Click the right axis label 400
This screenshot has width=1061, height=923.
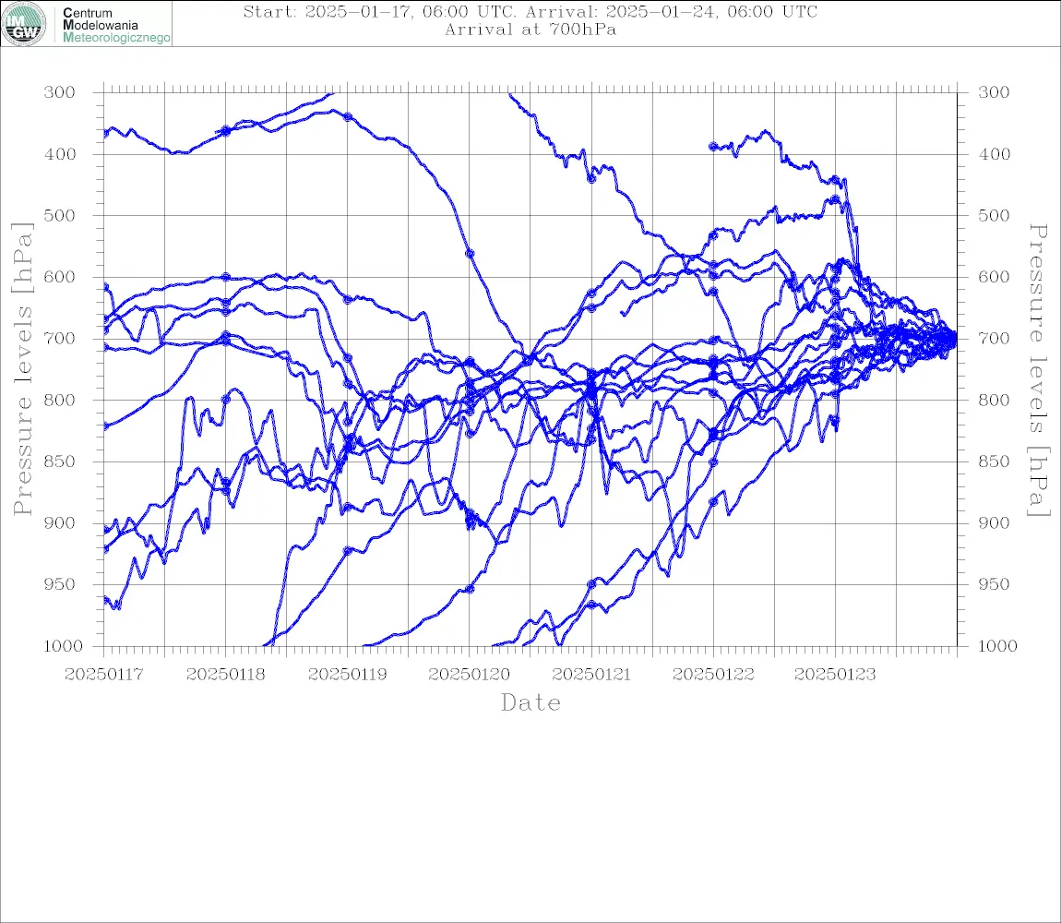click(994, 154)
